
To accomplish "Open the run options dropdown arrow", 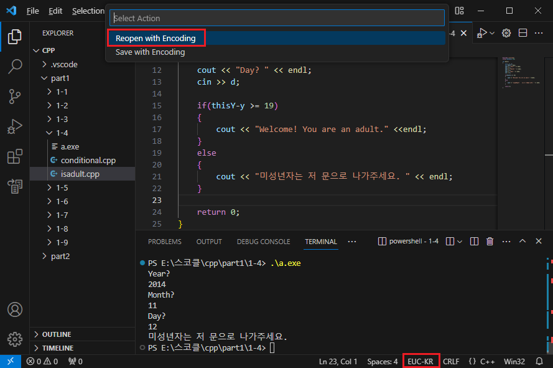I will pyautogui.click(x=492, y=33).
